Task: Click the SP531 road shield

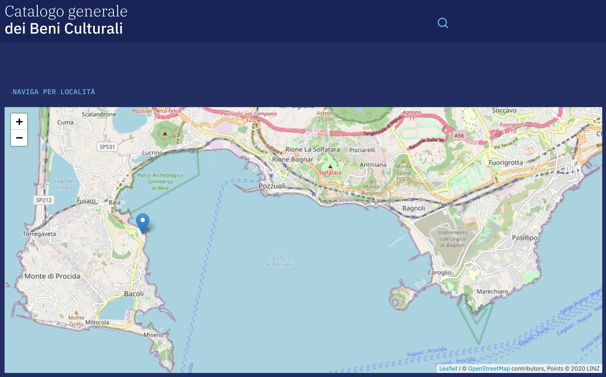Action: [107, 147]
